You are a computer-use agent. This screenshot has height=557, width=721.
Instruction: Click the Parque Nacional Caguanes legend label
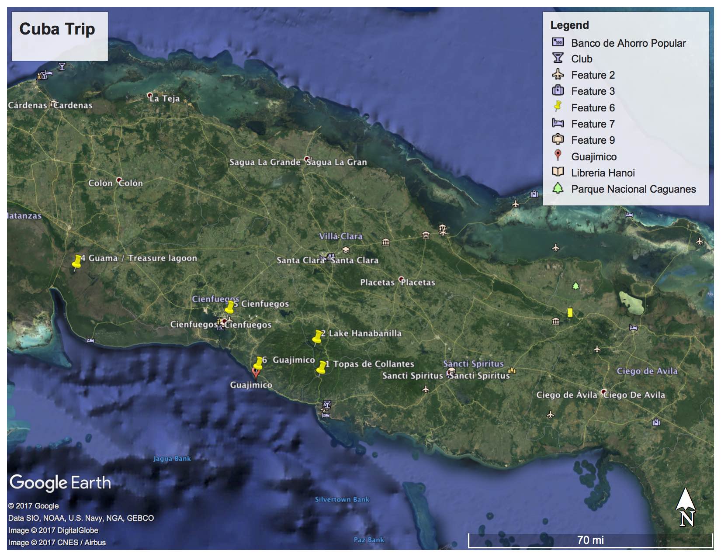[x=633, y=189]
